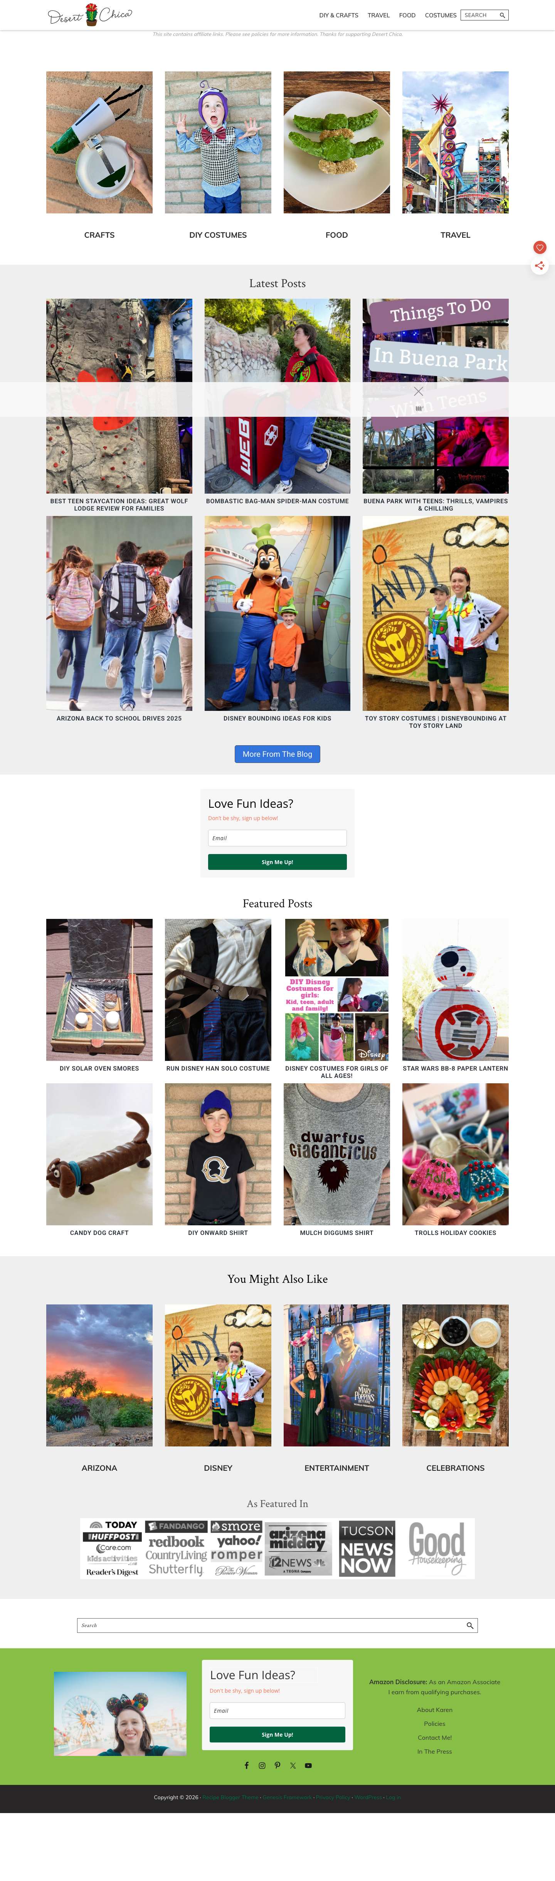Click the search magnifier icon in header
555x1881 pixels.
point(502,15)
